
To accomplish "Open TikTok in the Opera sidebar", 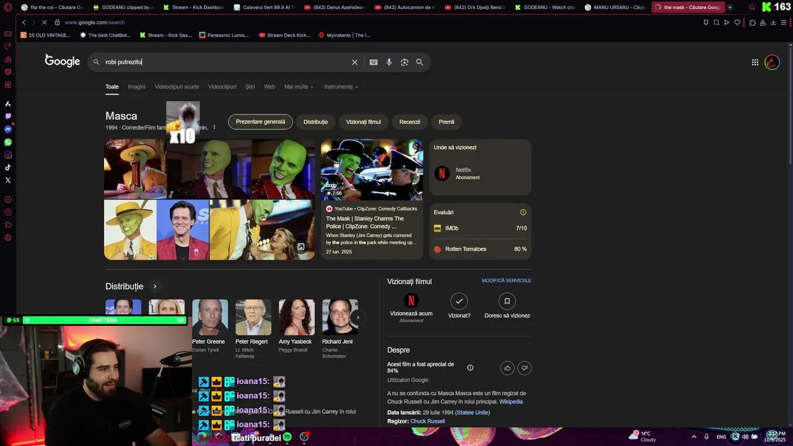I will tap(7, 167).
